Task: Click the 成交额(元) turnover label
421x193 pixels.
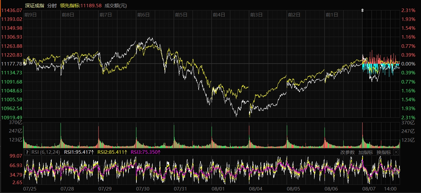Action: coord(116,6)
